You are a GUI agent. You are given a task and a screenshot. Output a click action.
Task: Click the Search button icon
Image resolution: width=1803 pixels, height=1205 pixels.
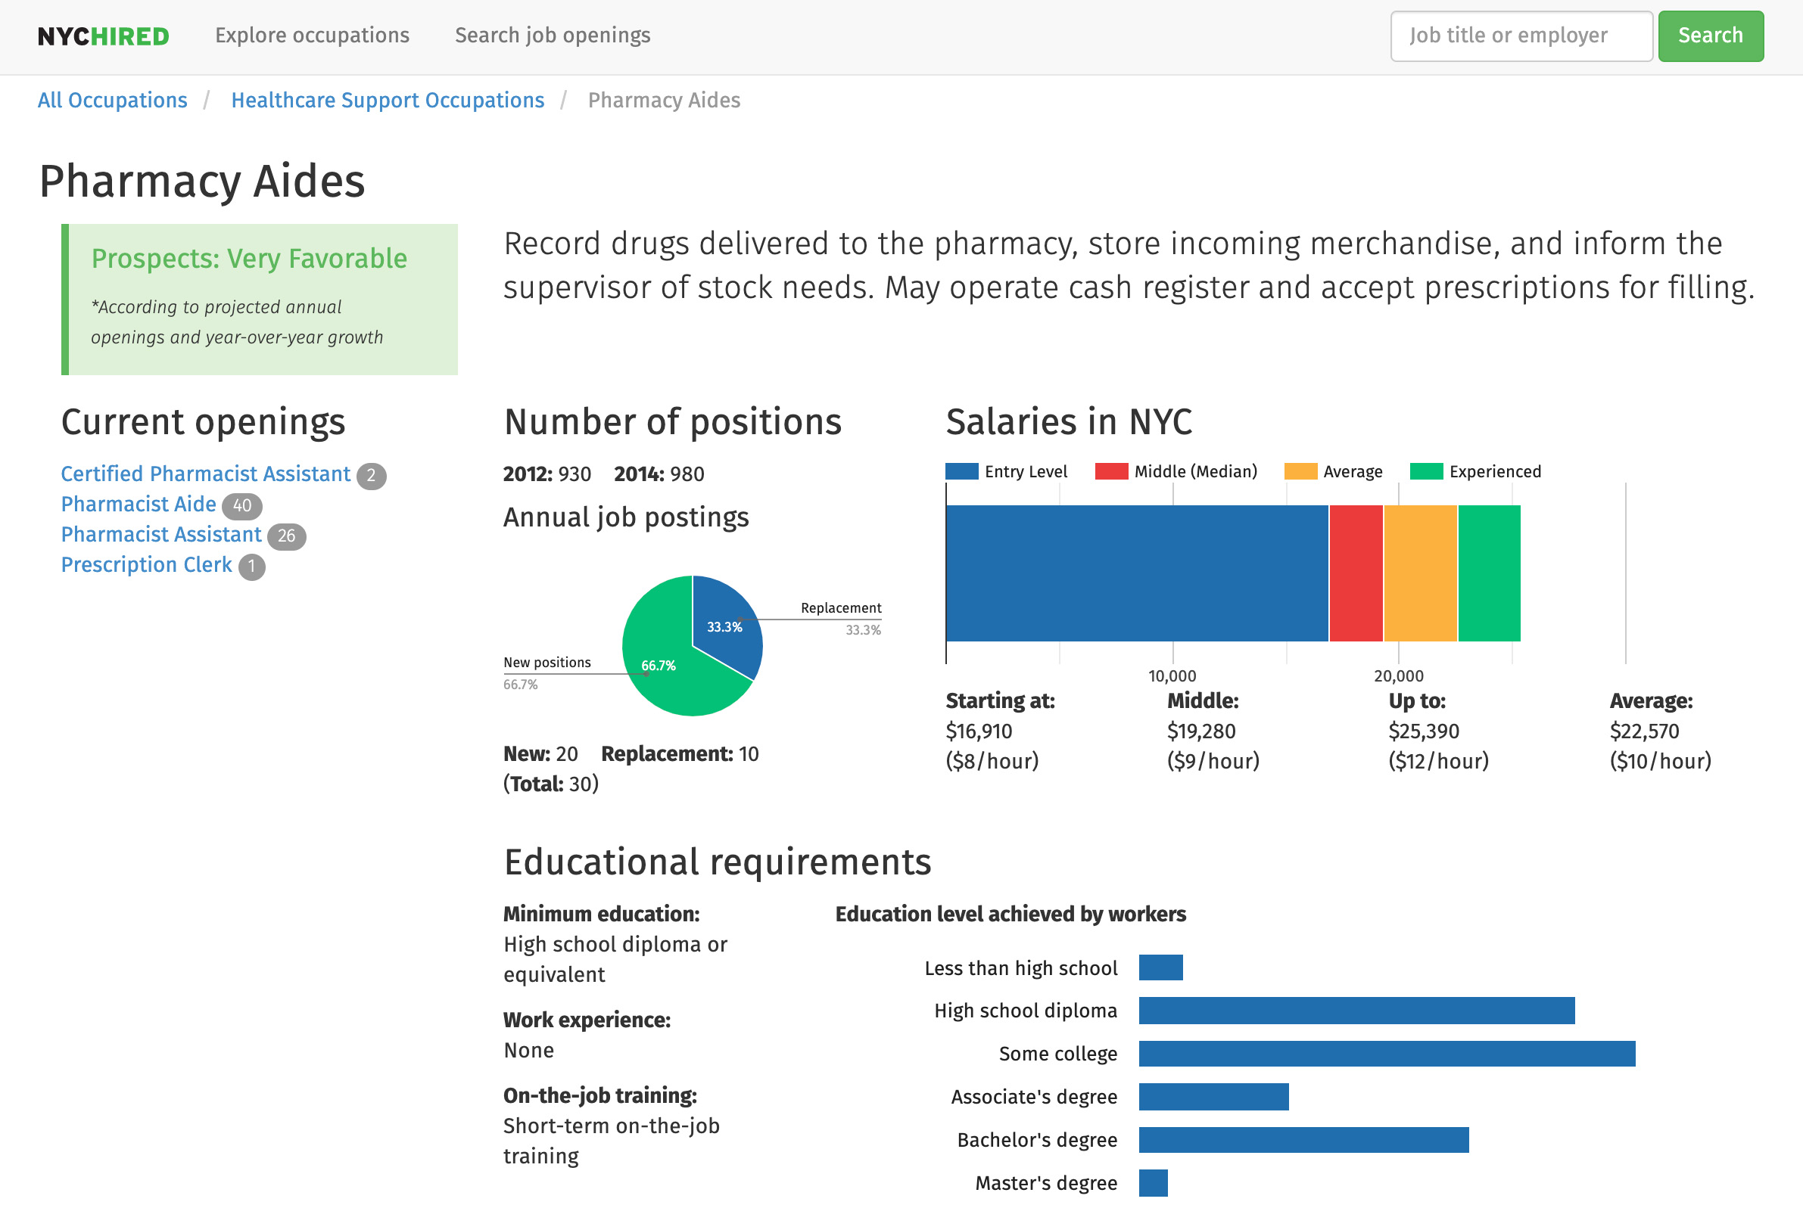coord(1714,36)
